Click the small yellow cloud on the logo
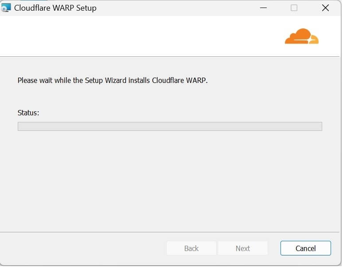This screenshot has height=267, width=343. (x=314, y=39)
